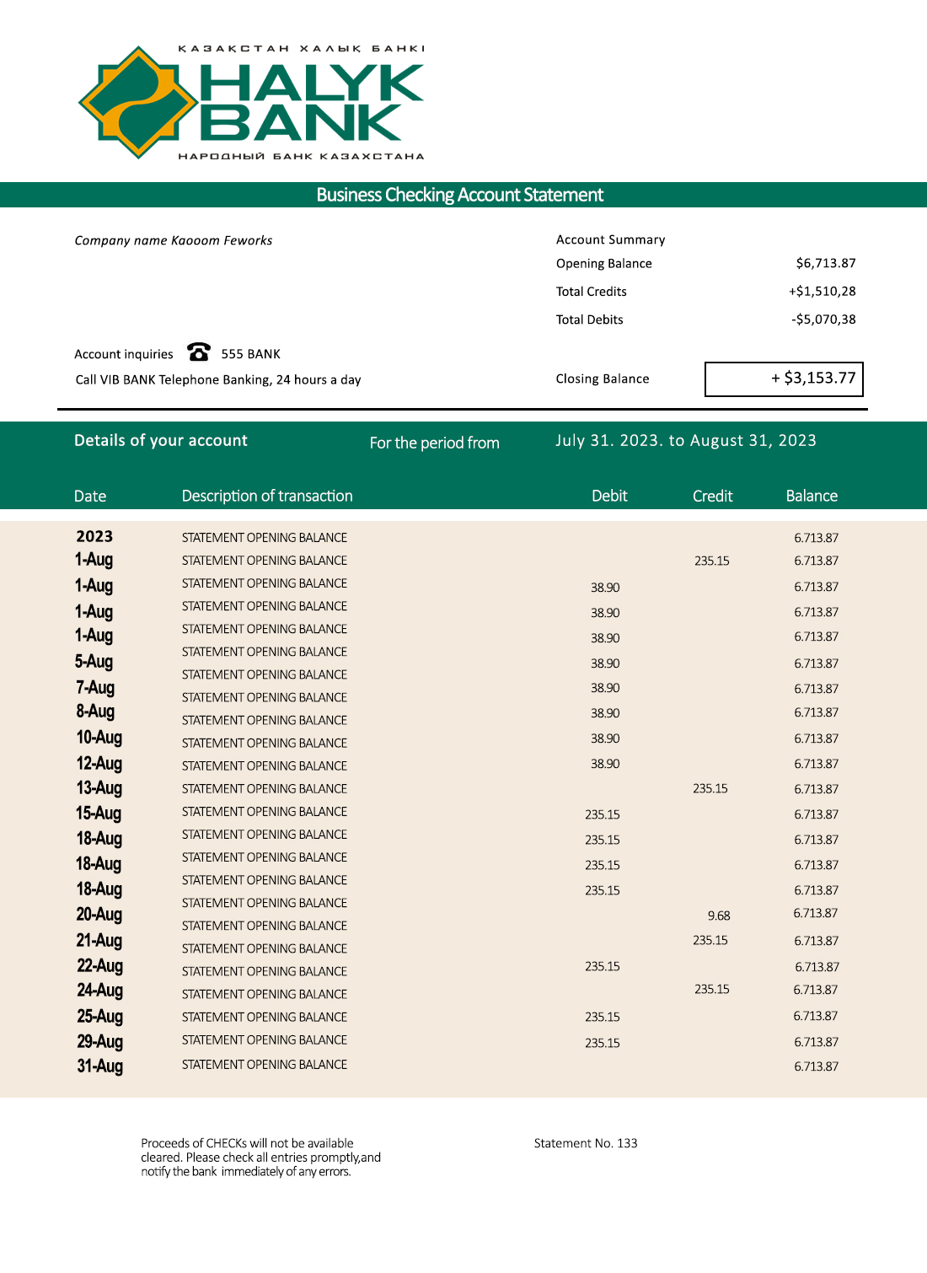The image size is (927, 1273).
Task: Select the 31-Aug date row
Action: [100, 1066]
